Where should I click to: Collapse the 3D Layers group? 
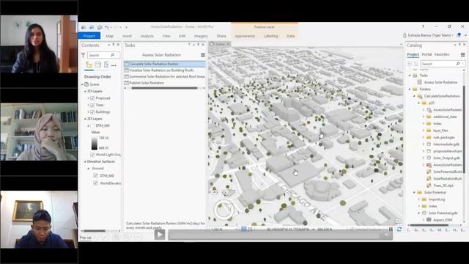(85, 91)
